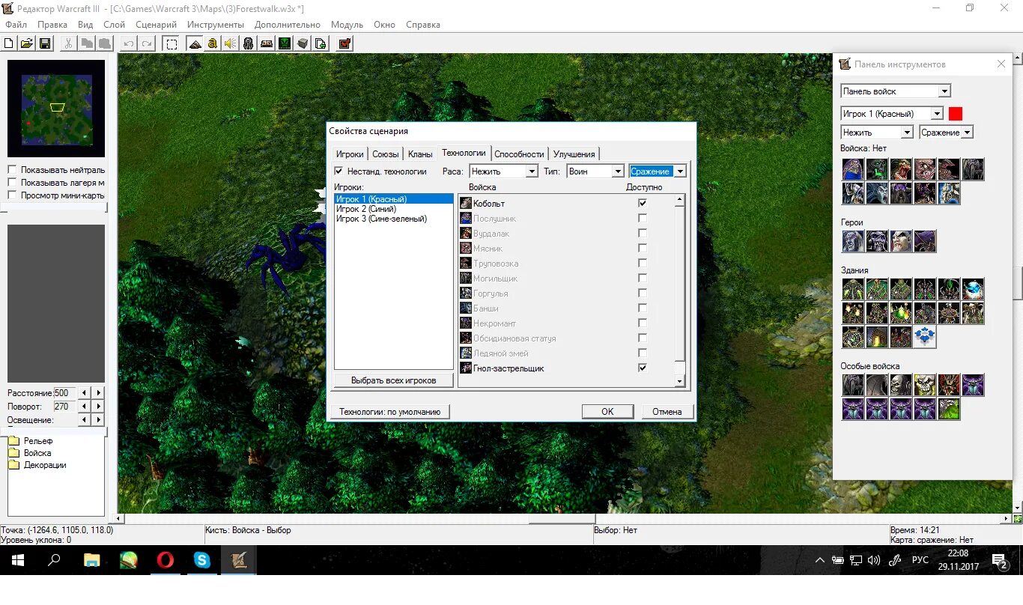The height and width of the screenshot is (605, 1023).
Task: Switch to the 'Игроки' tab
Action: (x=350, y=154)
